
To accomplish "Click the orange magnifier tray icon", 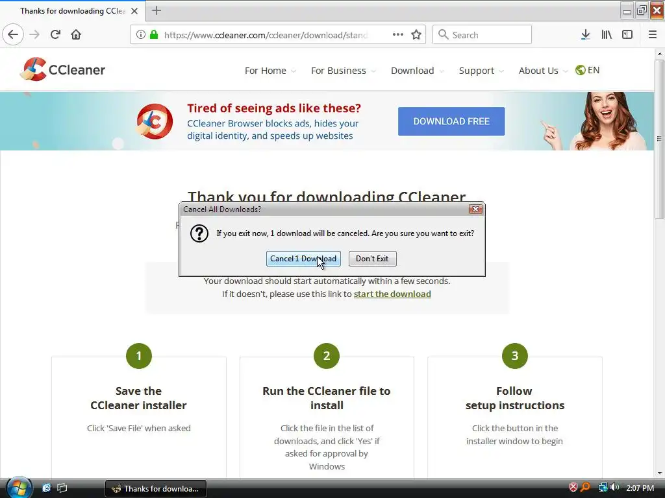I will [585, 488].
